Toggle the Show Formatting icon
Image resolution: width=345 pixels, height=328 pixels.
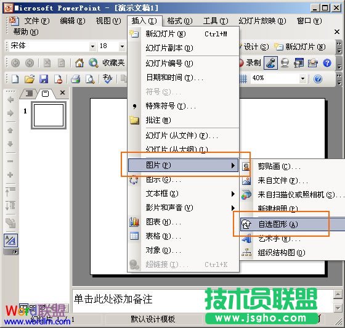click(x=10, y=240)
